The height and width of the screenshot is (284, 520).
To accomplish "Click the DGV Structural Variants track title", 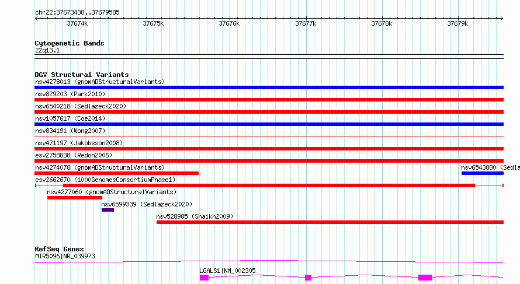I will pyautogui.click(x=82, y=75).
